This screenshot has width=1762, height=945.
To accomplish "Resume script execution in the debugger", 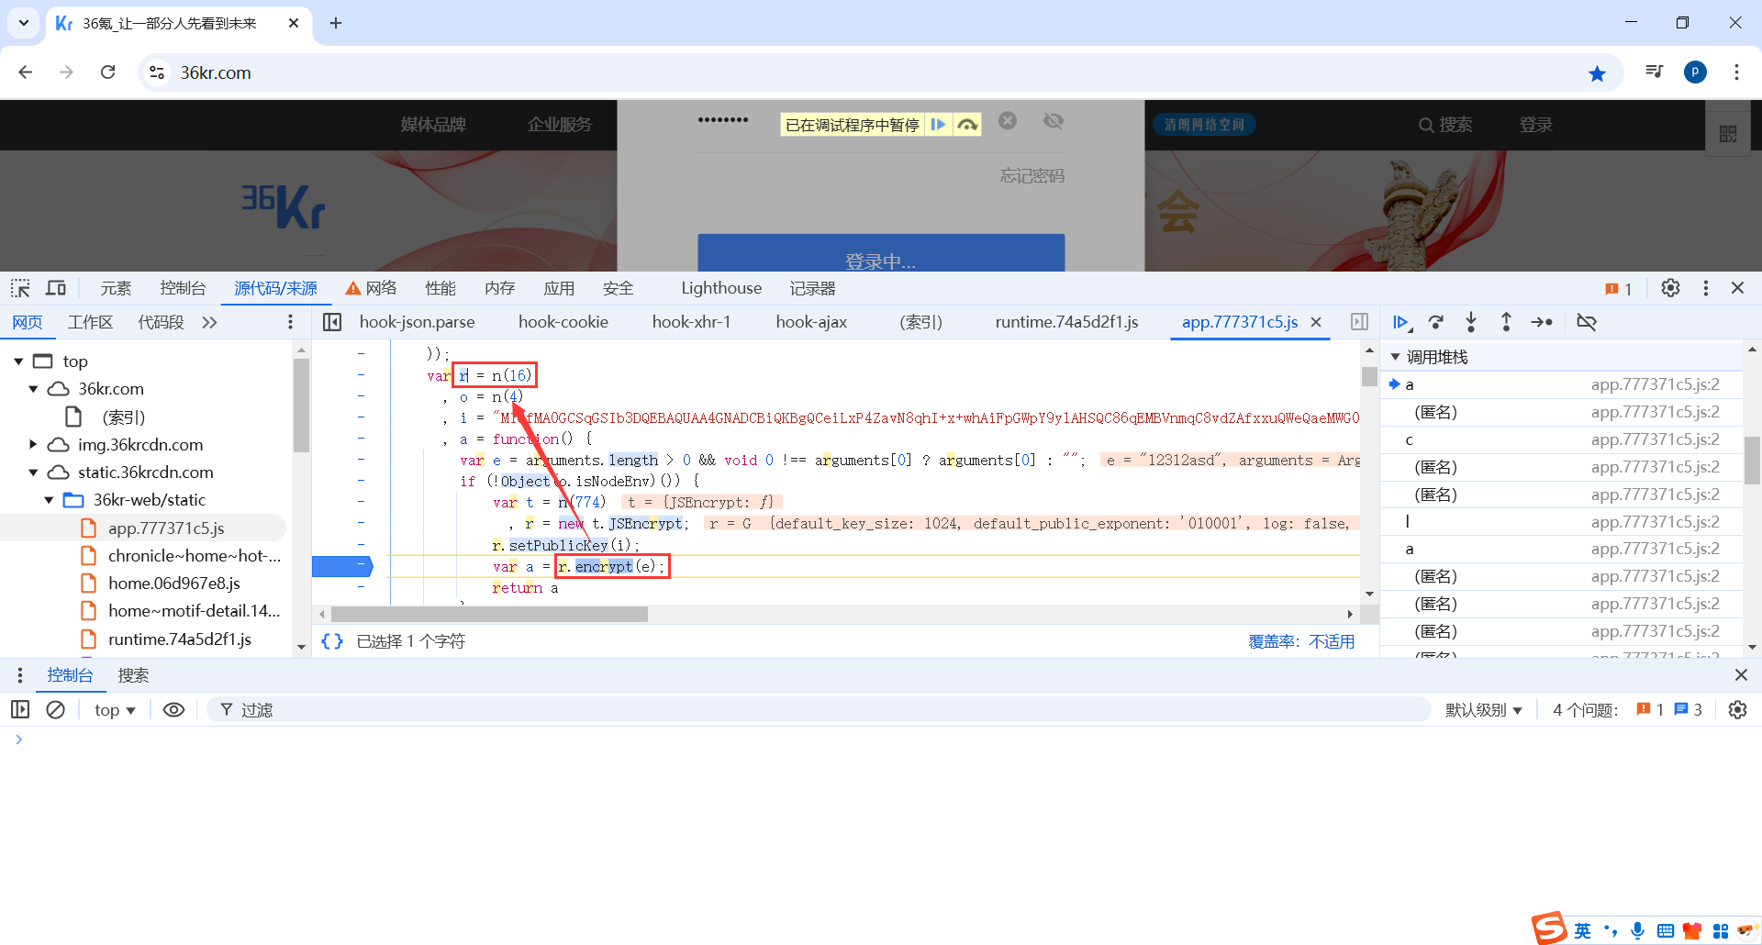I will pyautogui.click(x=1401, y=322).
